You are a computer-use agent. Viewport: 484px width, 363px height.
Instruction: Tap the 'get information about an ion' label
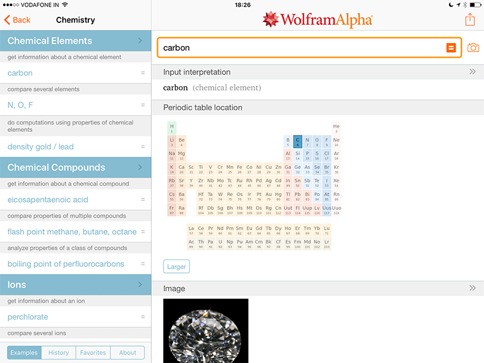tap(46, 301)
